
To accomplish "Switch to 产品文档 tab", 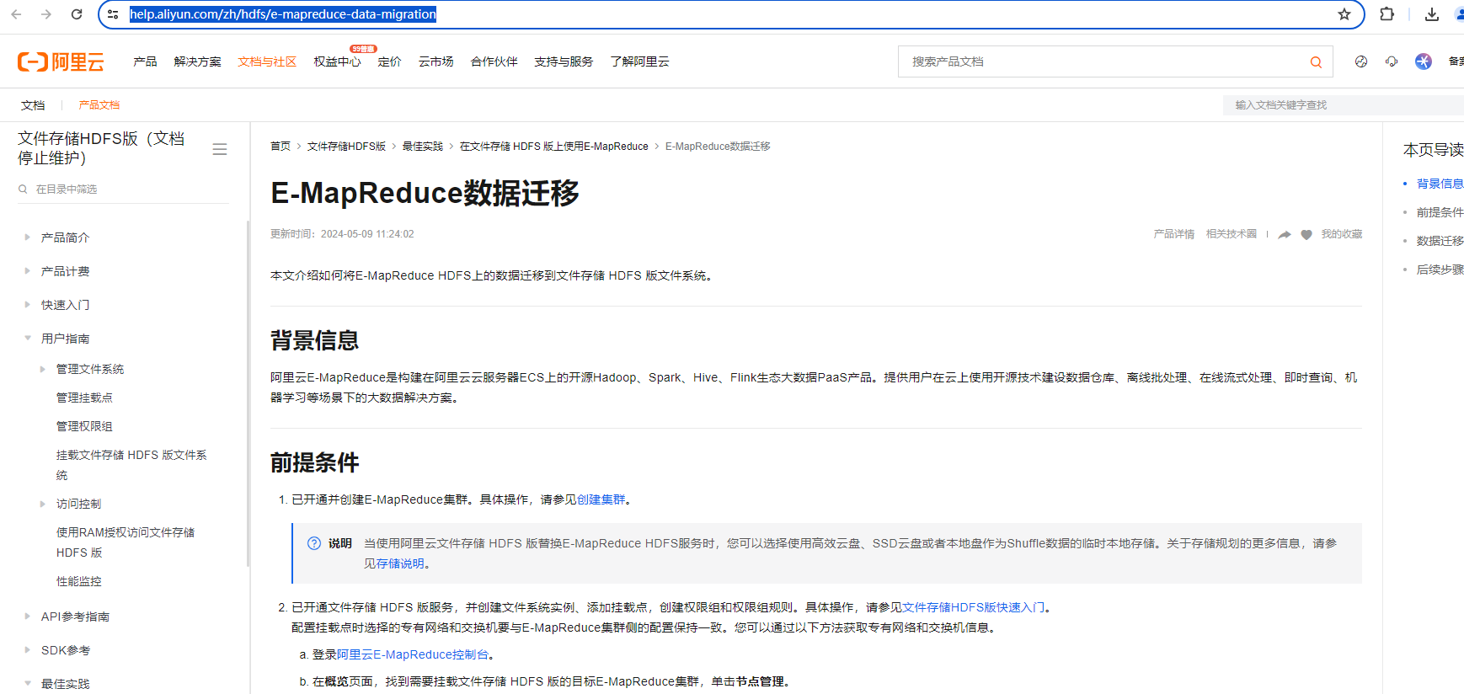I will (99, 105).
